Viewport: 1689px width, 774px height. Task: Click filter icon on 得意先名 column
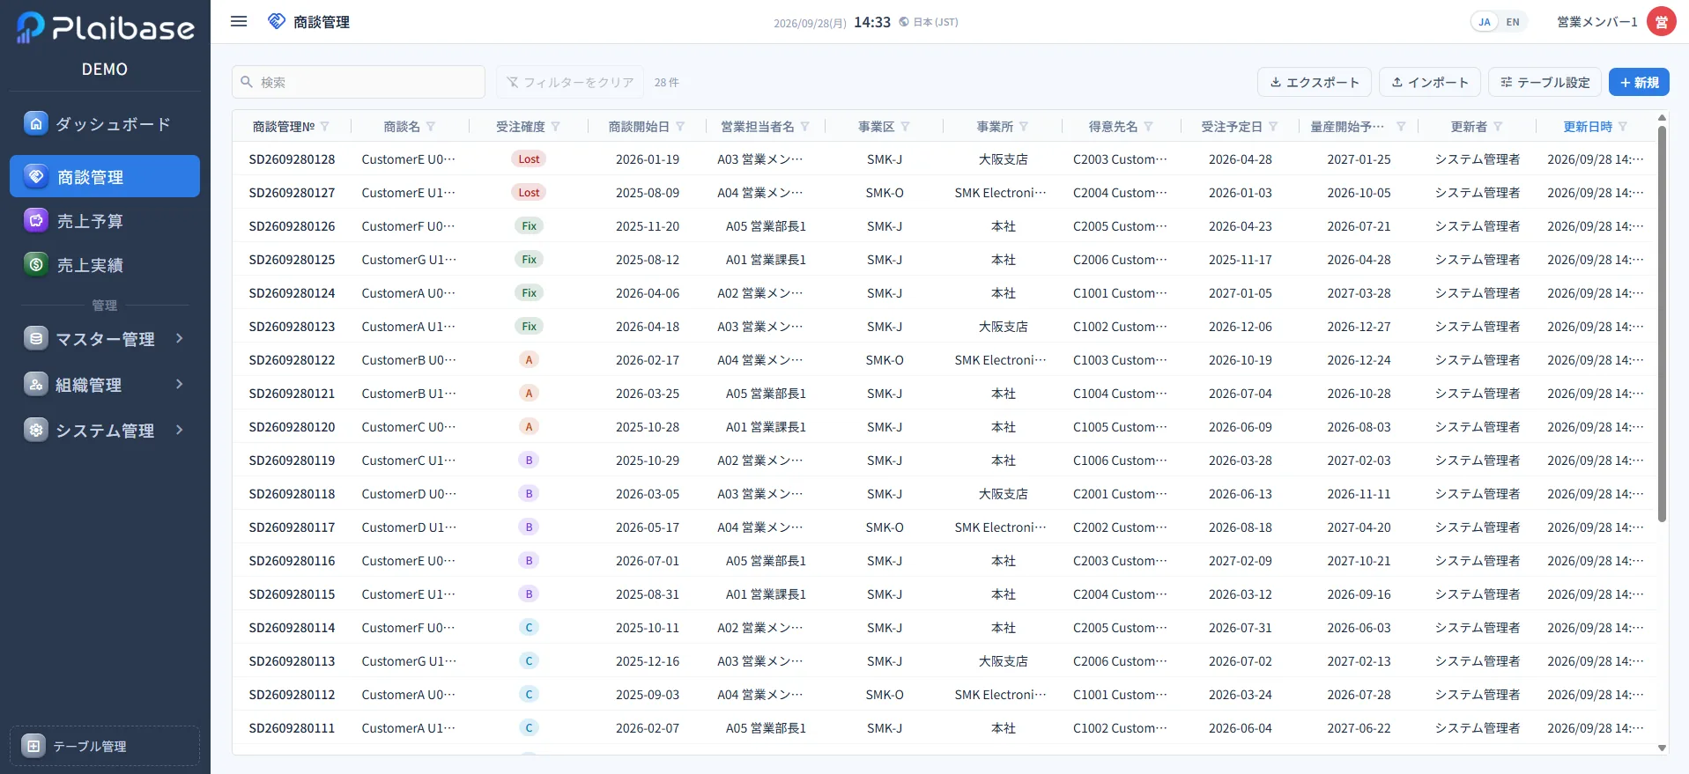1149,127
